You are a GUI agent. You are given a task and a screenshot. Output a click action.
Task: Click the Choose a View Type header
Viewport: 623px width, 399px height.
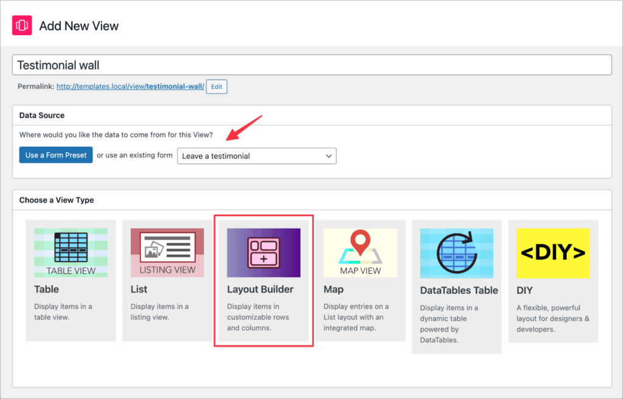coord(57,199)
